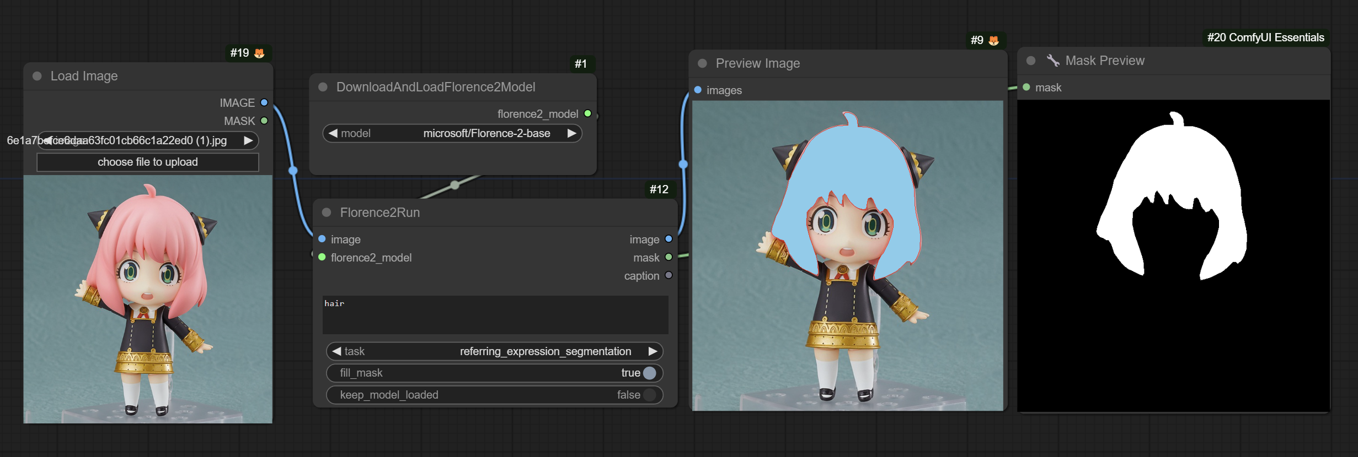The image size is (1358, 457).
Task: Click the hair prompt text box
Action: 495,315
